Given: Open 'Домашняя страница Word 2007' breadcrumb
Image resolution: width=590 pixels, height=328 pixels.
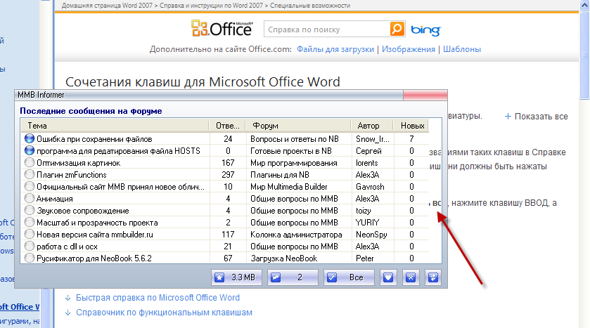Looking at the screenshot, I should (107, 6).
